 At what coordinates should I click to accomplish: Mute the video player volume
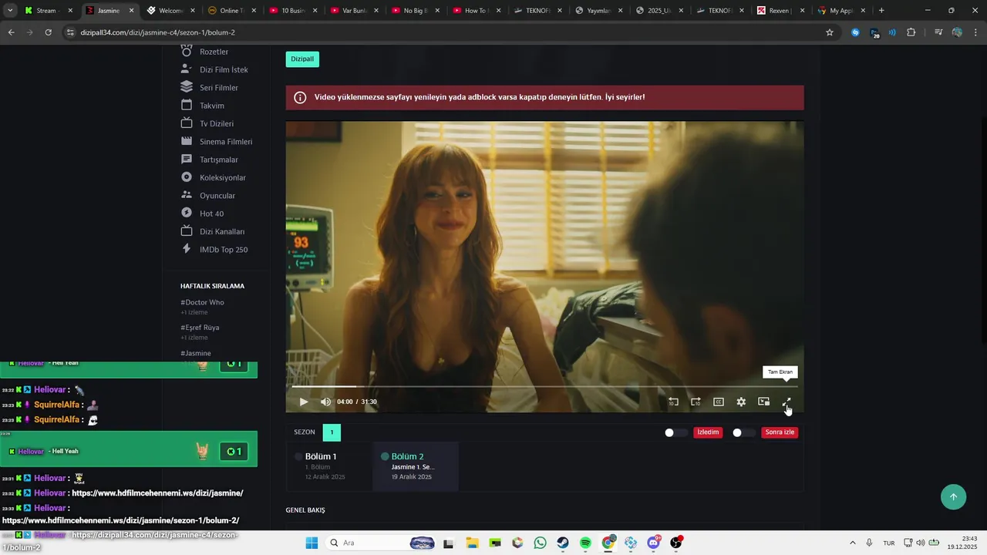tap(325, 402)
